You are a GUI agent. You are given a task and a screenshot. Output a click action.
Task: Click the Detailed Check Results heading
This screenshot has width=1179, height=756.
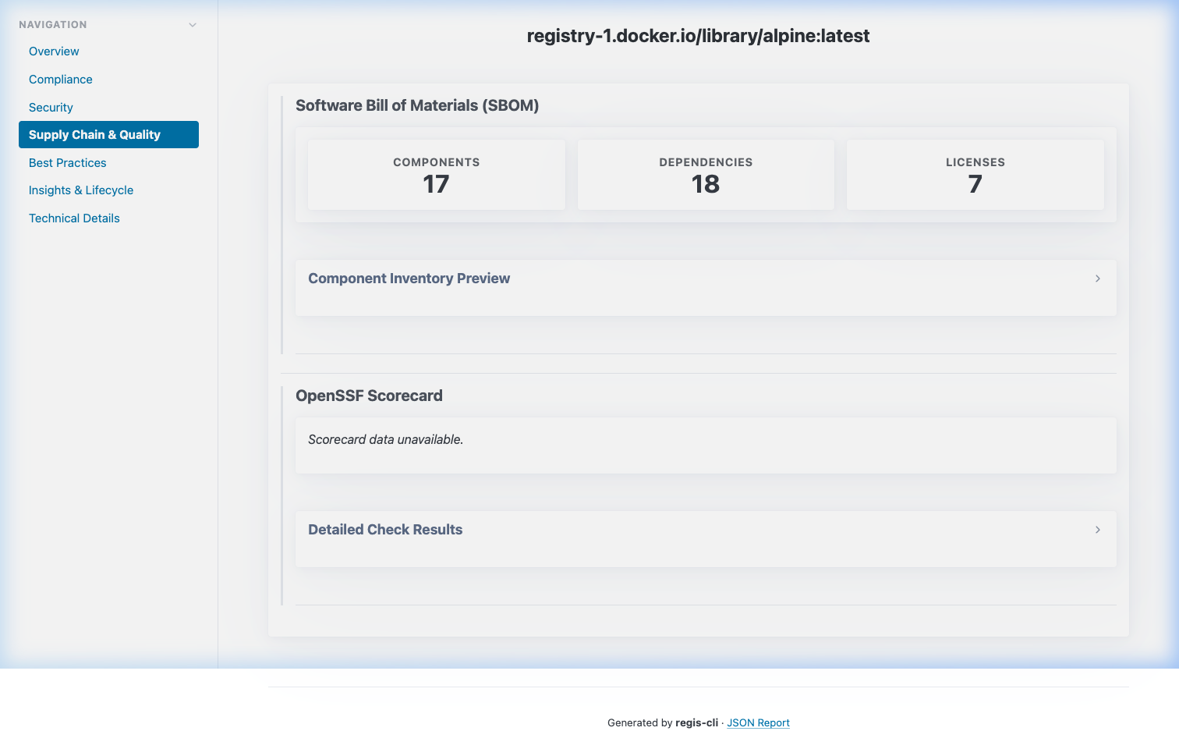click(x=385, y=530)
